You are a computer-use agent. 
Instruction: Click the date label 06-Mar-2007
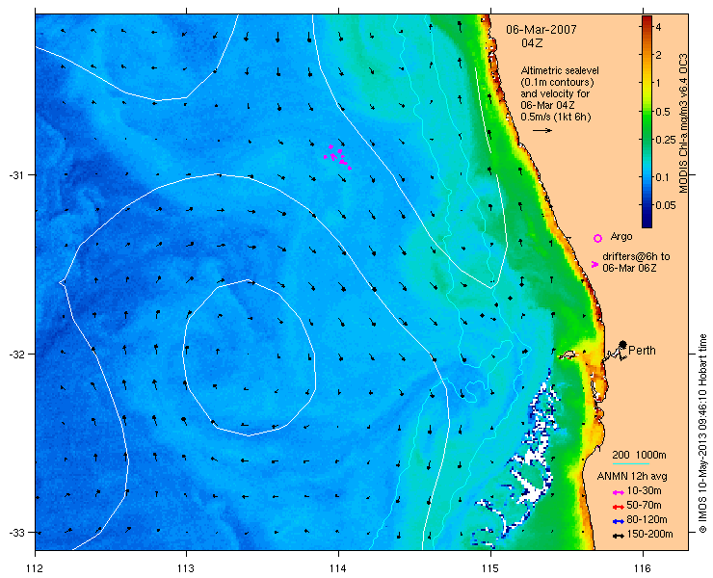[541, 30]
